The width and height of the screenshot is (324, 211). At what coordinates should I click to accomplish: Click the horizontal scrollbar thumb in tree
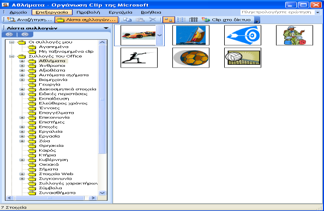(50, 198)
